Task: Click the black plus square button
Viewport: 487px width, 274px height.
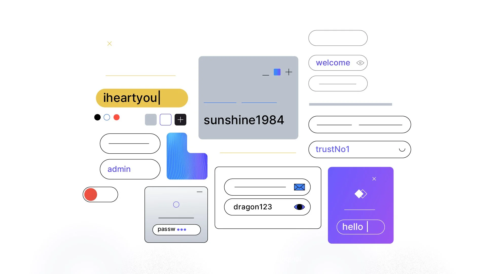Action: 180,120
